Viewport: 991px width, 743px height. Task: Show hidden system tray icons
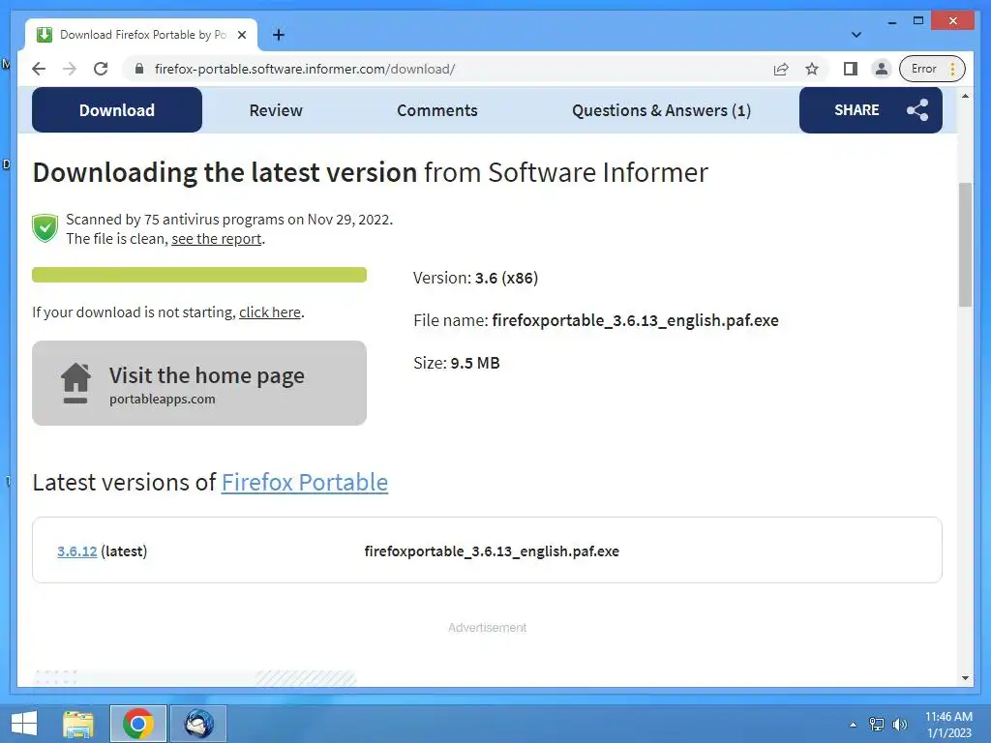point(854,725)
